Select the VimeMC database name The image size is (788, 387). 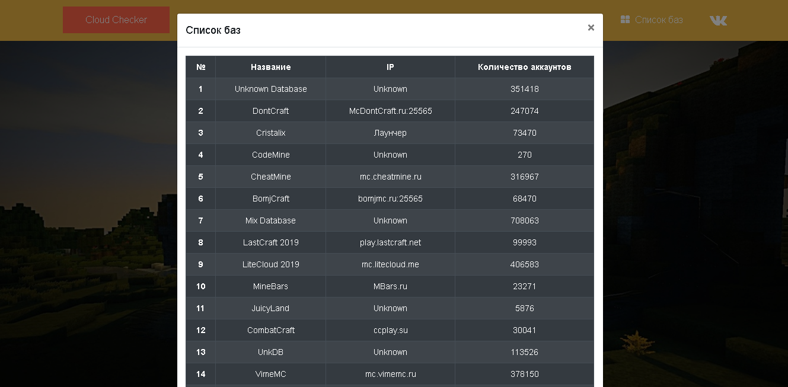(270, 374)
